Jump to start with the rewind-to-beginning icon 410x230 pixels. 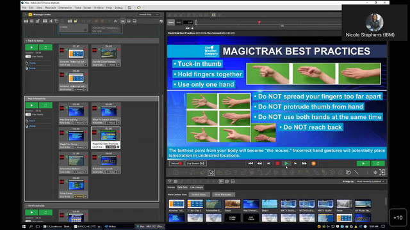point(250,164)
